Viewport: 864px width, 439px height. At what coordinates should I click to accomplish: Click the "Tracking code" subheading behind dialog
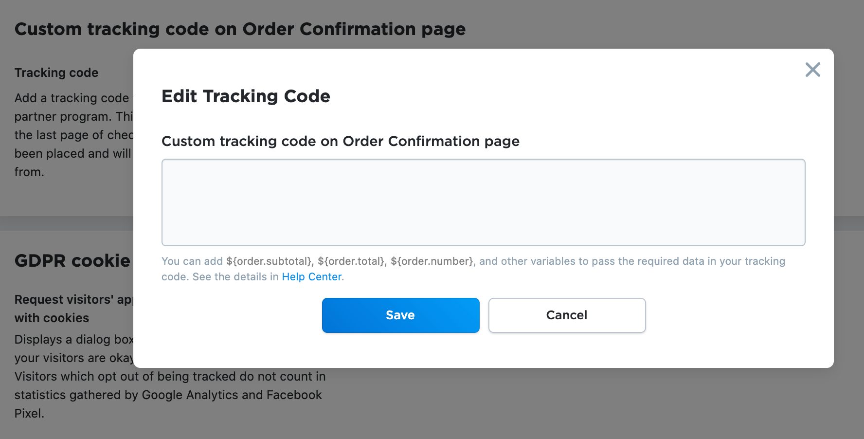[56, 73]
